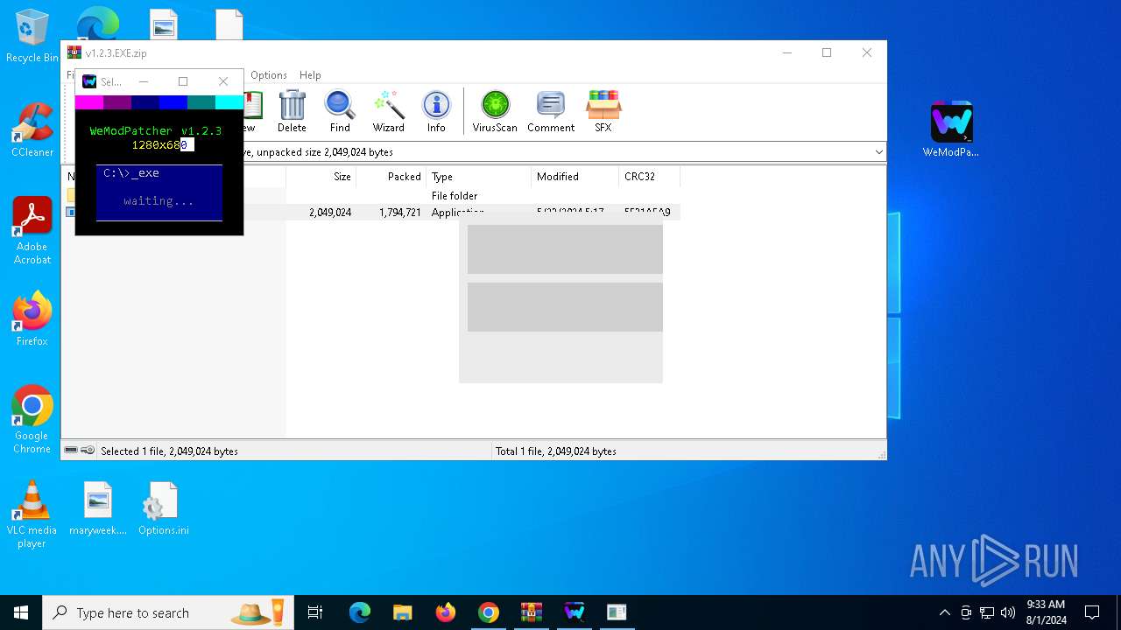
Task: Click the network icon in system tray
Action: point(986,612)
